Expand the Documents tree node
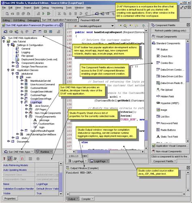 coord(9,141)
